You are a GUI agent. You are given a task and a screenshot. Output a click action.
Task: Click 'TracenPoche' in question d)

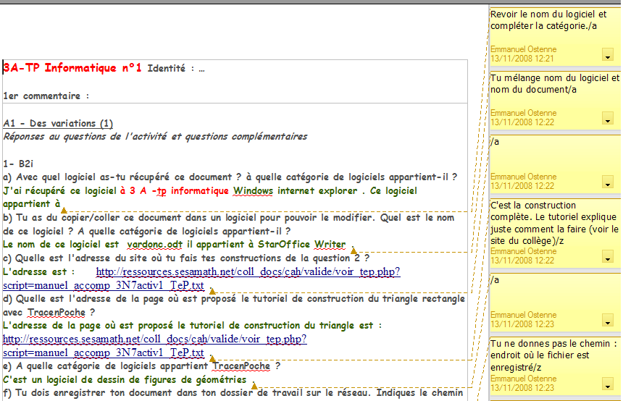(57, 313)
